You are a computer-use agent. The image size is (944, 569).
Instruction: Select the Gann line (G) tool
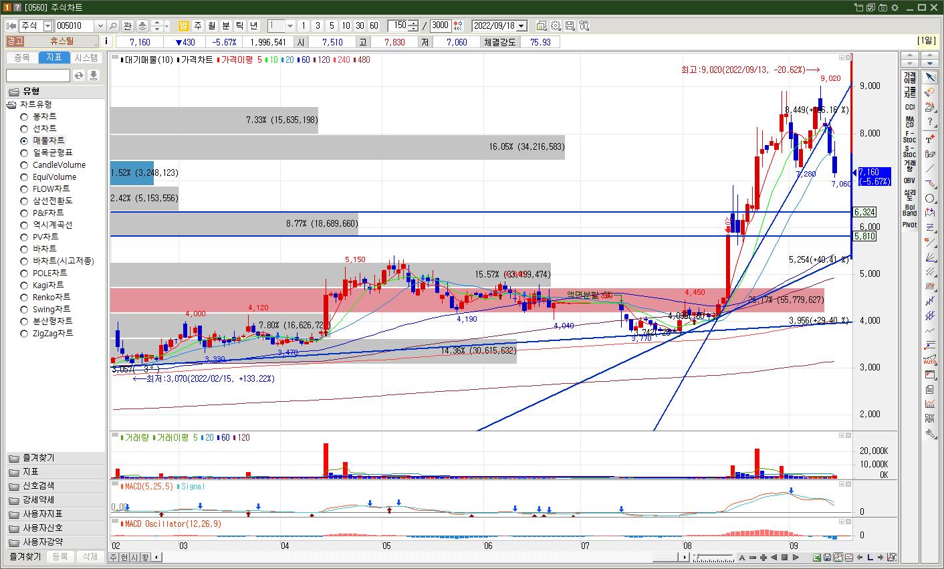pyautogui.click(x=930, y=242)
